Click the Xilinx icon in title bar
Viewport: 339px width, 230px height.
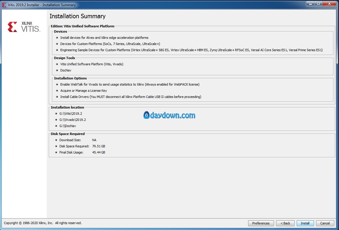pyautogui.click(x=4, y=5)
